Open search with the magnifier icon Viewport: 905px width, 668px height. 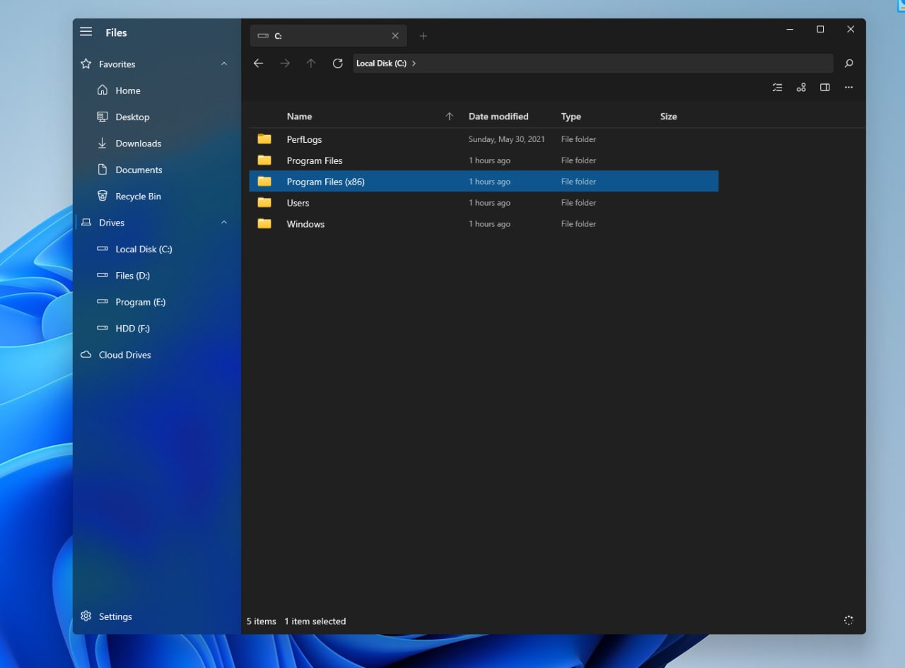[x=848, y=64]
